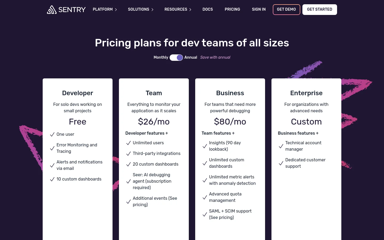Select the Monthly billing label
The height and width of the screenshot is (240, 384).
click(161, 57)
